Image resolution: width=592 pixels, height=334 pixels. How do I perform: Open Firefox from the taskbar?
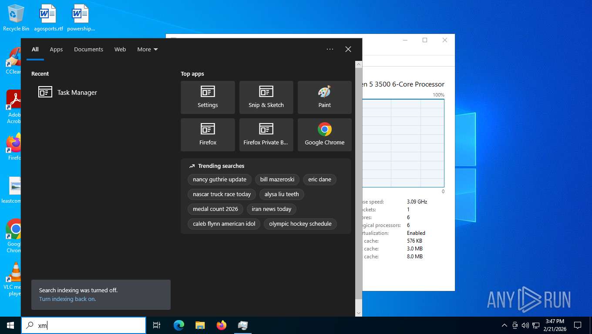(222, 325)
